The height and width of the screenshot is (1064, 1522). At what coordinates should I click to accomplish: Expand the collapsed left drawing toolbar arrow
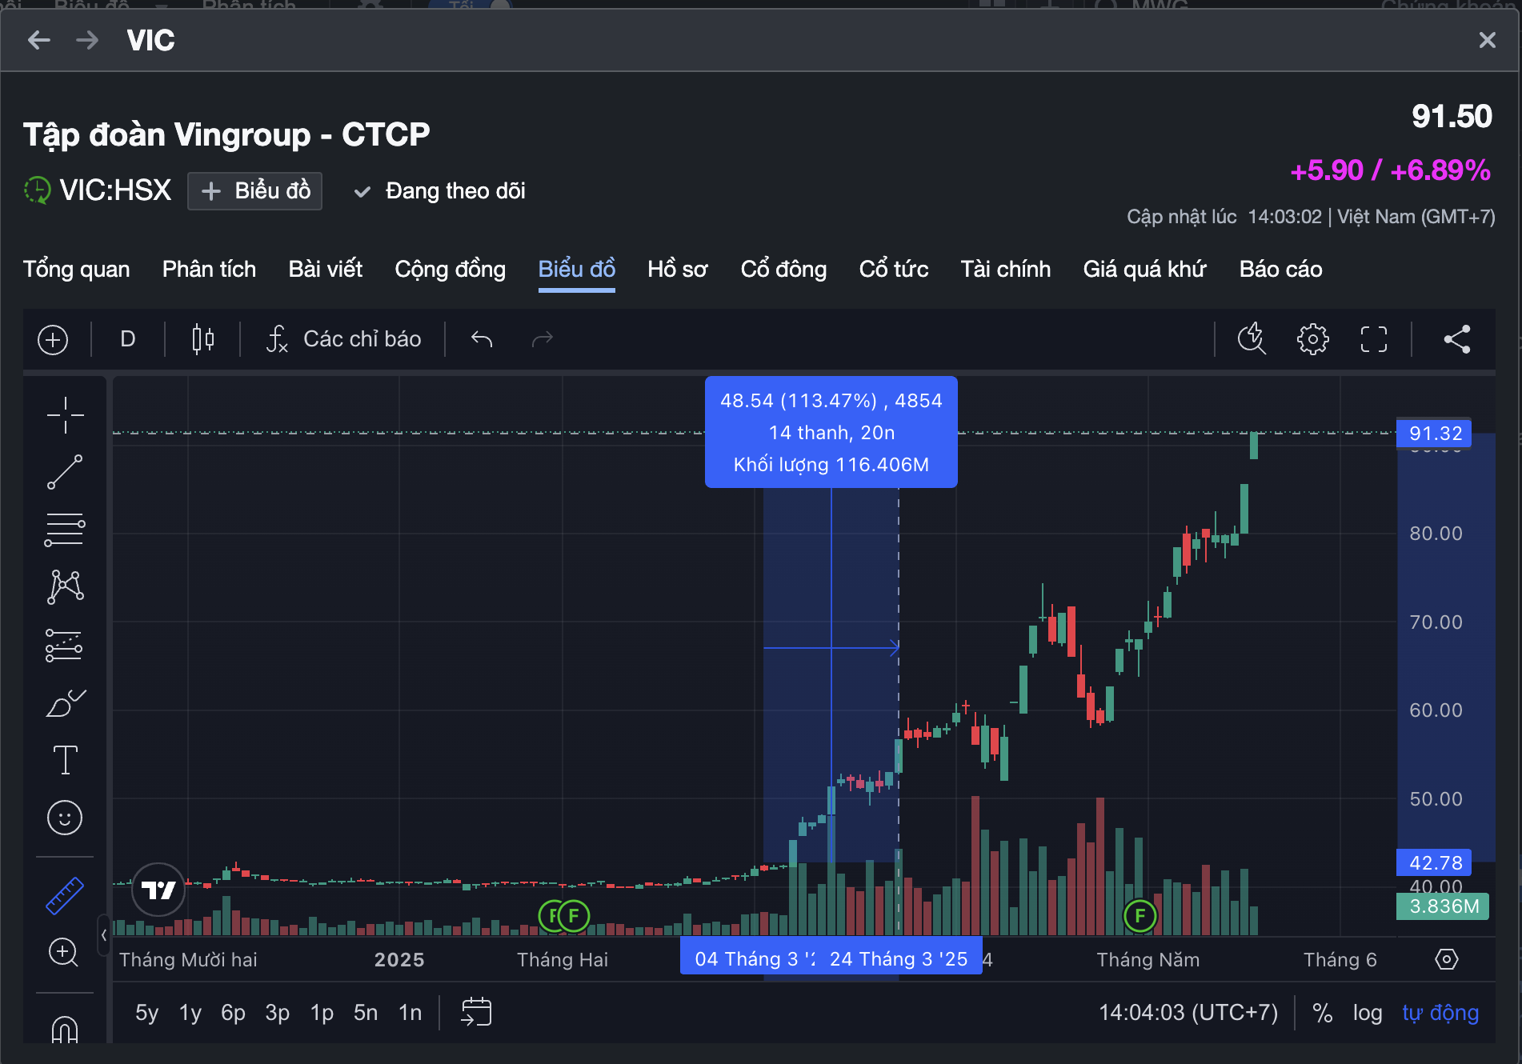click(104, 934)
